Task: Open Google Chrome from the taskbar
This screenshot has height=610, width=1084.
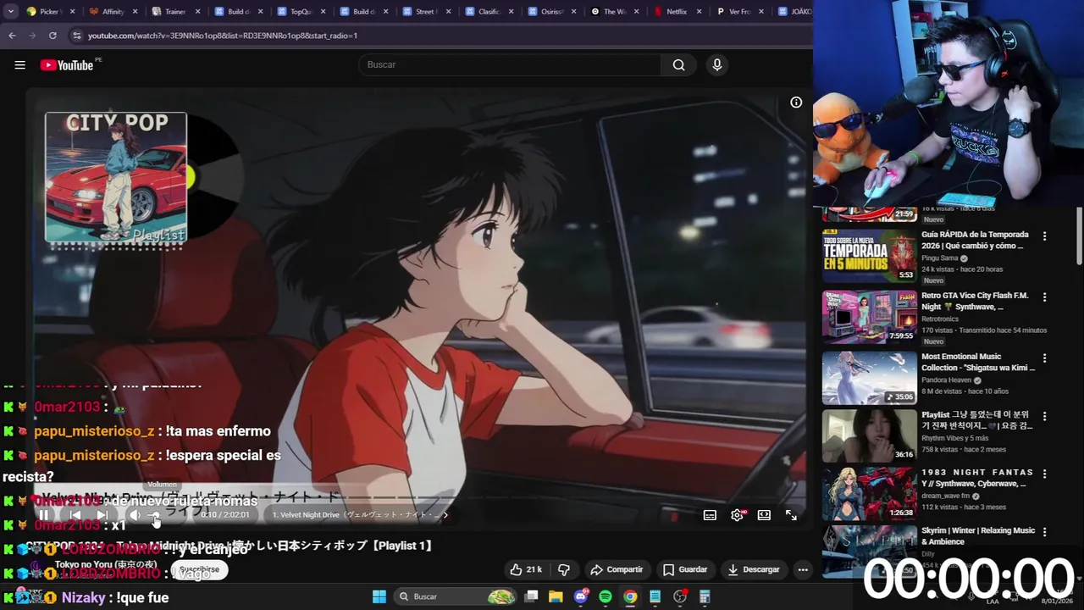Action: [630, 596]
